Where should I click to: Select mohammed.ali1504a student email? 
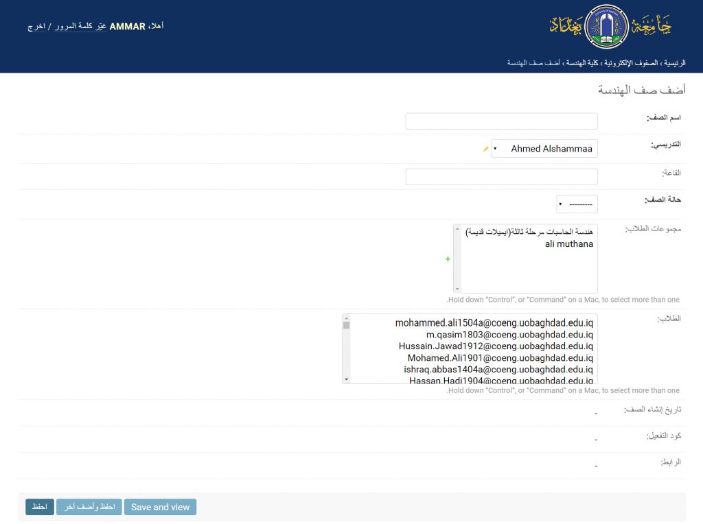[x=494, y=322]
